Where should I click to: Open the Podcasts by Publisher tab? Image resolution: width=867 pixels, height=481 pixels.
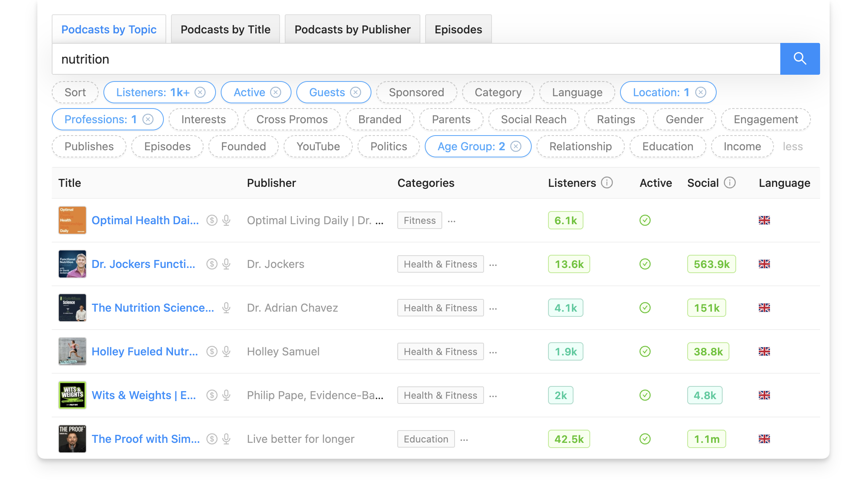tap(352, 29)
